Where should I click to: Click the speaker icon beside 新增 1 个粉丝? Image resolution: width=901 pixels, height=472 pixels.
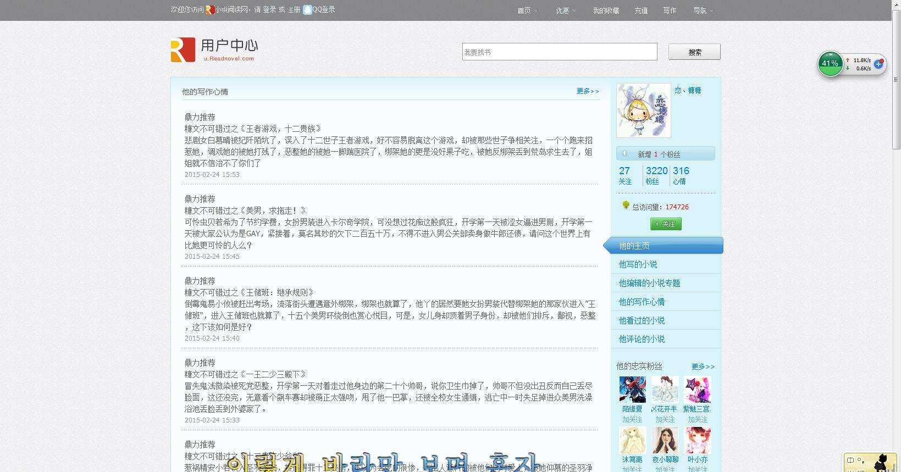pyautogui.click(x=625, y=154)
